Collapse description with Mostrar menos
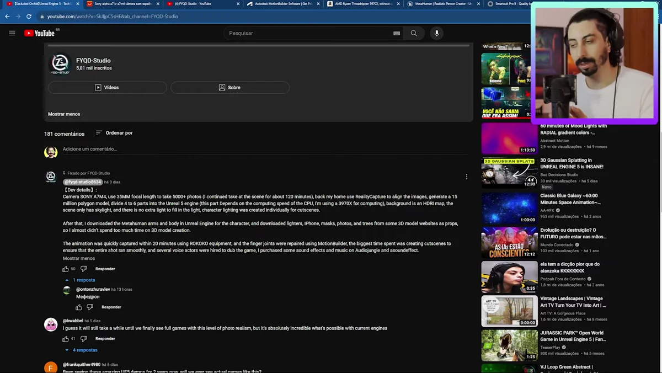This screenshot has height=373, width=662. pos(64,114)
